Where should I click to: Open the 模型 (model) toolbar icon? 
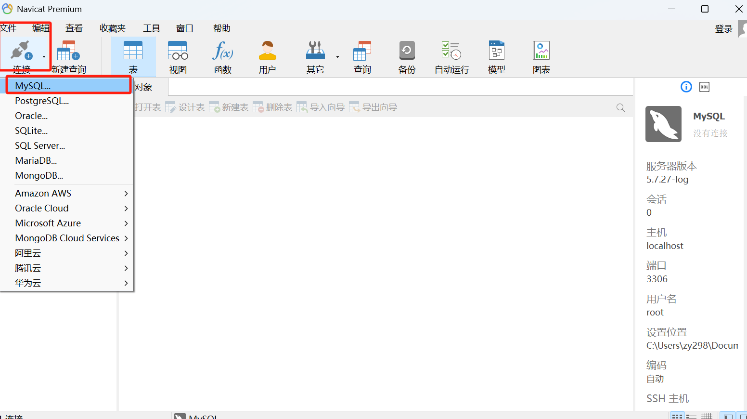pyautogui.click(x=496, y=57)
